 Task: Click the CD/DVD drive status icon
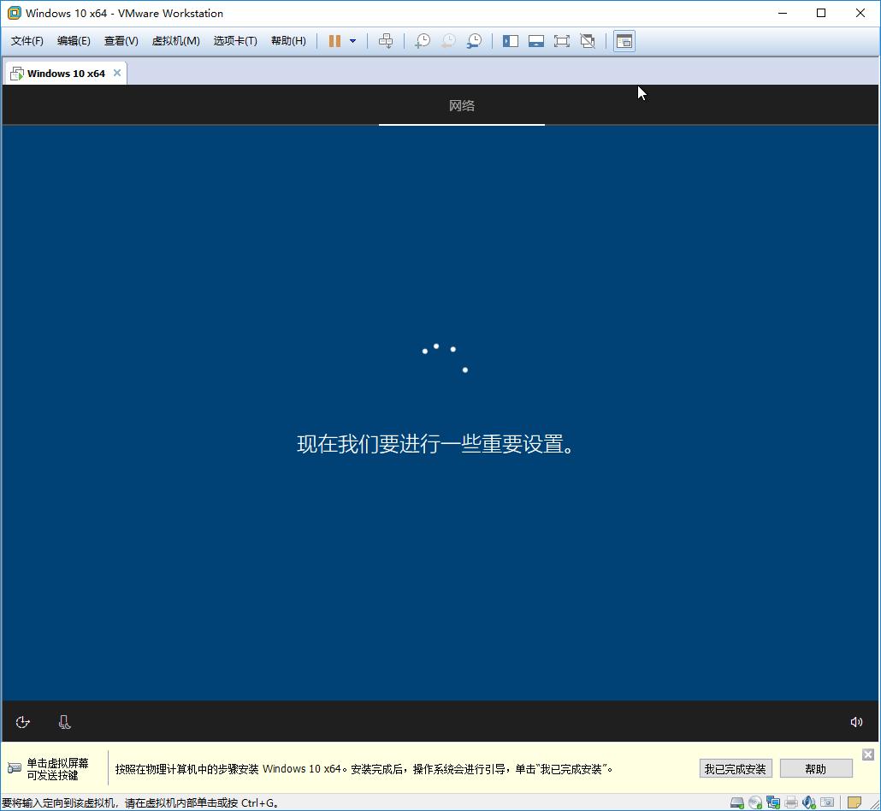pos(754,802)
